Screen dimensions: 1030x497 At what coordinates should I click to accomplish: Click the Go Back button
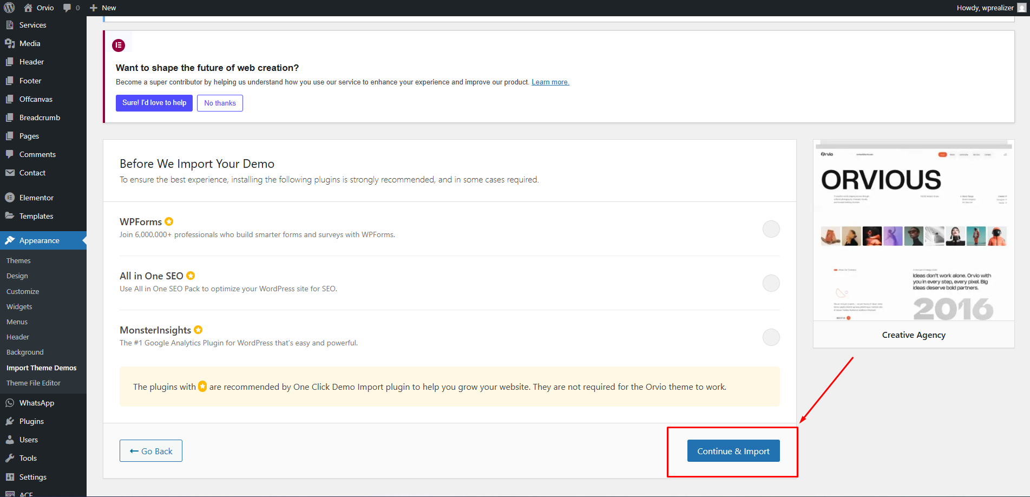coord(151,451)
